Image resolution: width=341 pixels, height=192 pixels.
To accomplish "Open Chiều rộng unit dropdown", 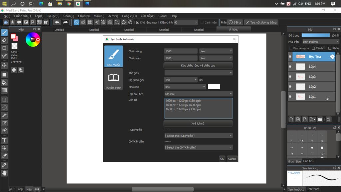I will 216,51.
